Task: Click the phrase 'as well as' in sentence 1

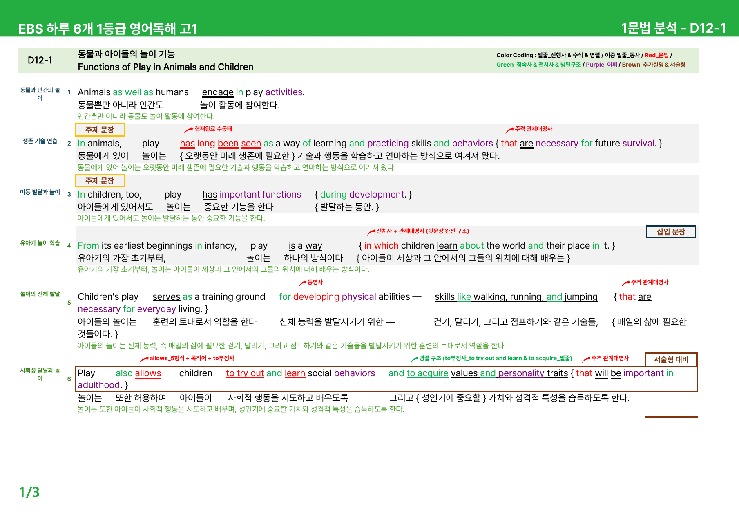Action: [133, 92]
